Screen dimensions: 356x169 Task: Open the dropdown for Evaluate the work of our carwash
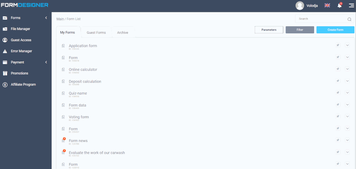(347, 152)
